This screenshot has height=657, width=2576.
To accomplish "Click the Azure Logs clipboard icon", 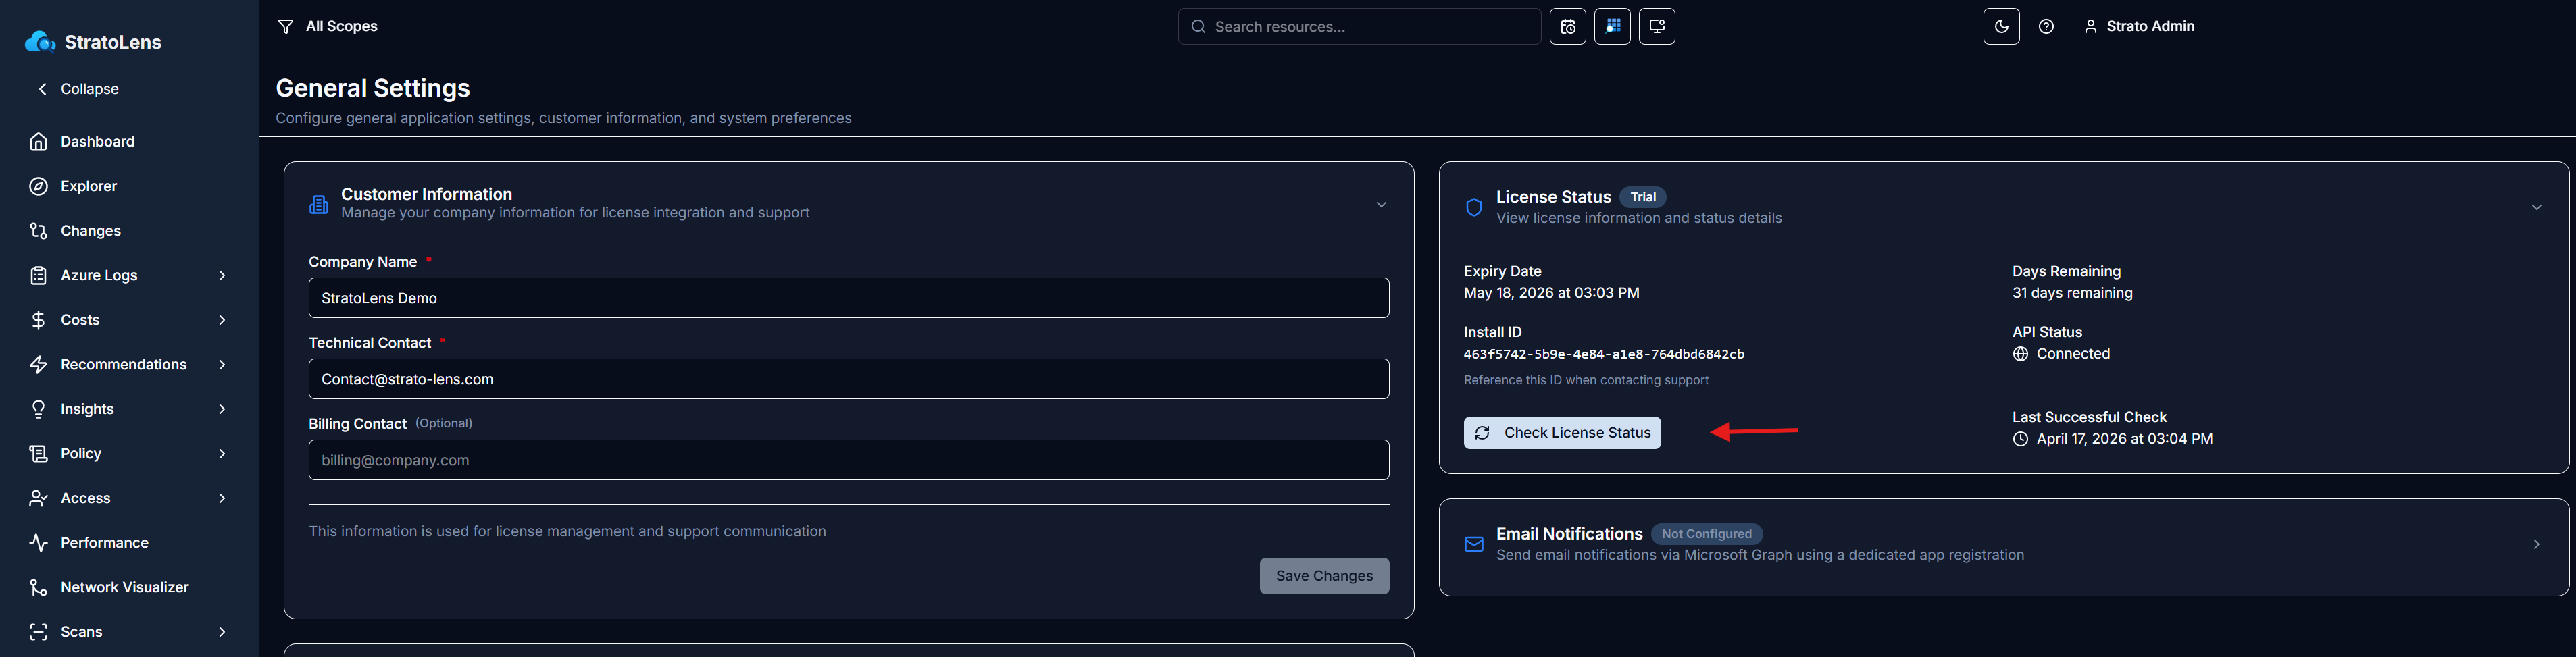I will click(x=38, y=275).
